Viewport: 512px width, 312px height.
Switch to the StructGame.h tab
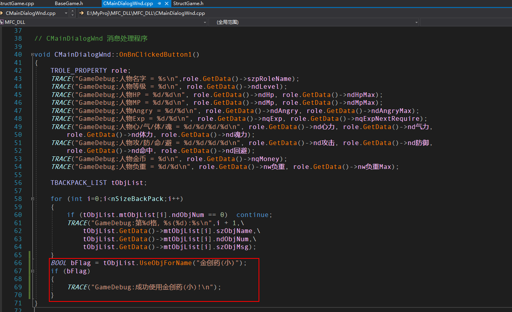tap(188, 4)
